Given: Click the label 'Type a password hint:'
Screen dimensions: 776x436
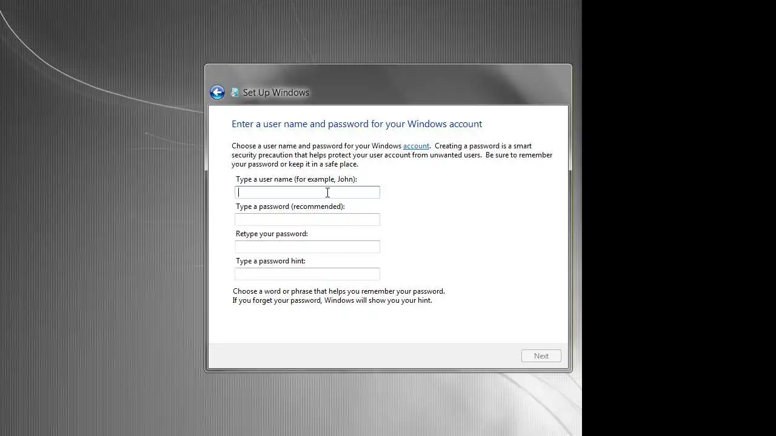Looking at the screenshot, I should pos(270,261).
